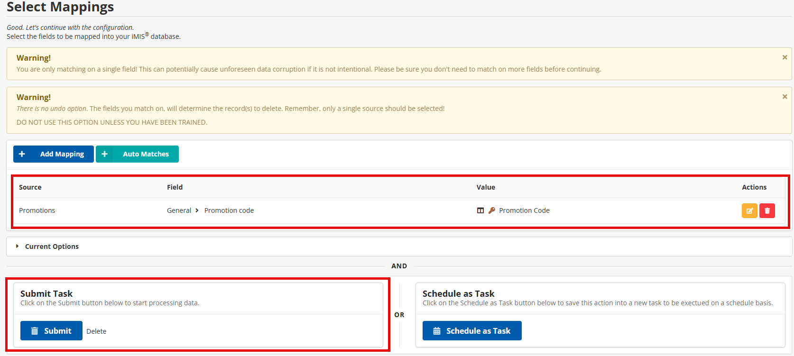Close the no undo option warning

(x=785, y=97)
